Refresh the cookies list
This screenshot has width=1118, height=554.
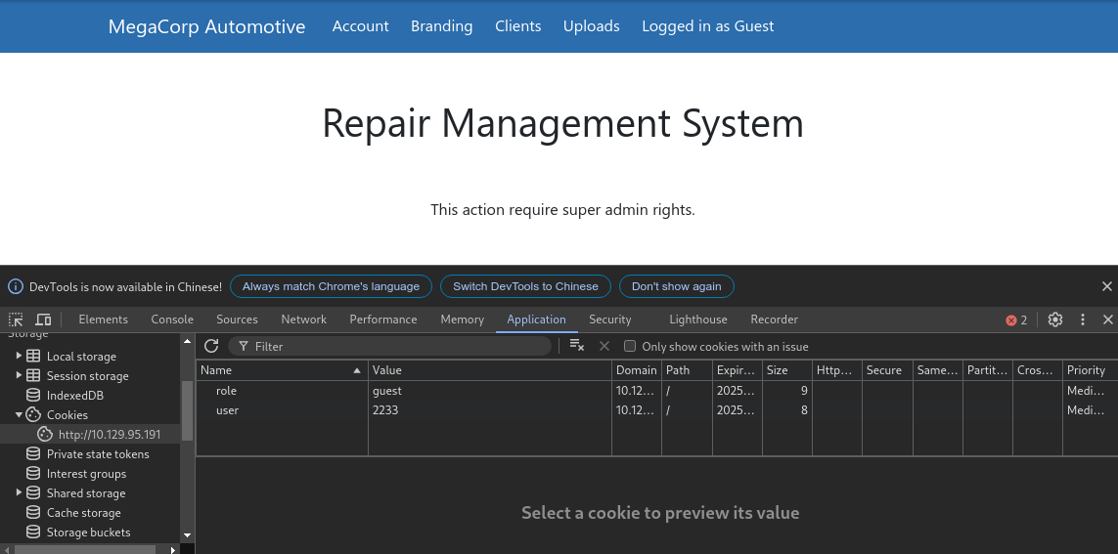[211, 346]
